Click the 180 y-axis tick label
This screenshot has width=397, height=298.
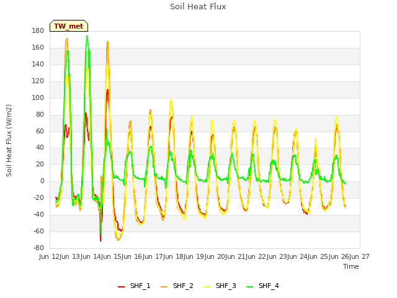38,30
